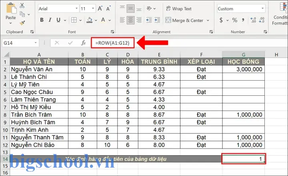
Task: Select column E header
Action: pos(159,54)
